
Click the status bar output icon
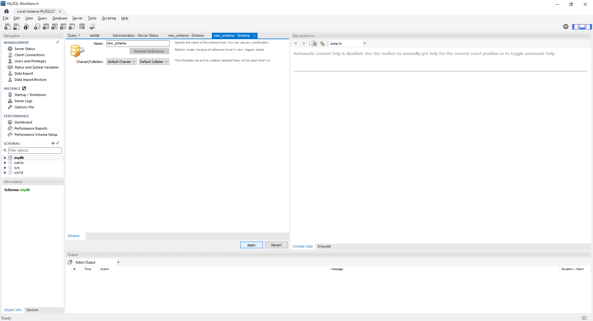(584, 318)
